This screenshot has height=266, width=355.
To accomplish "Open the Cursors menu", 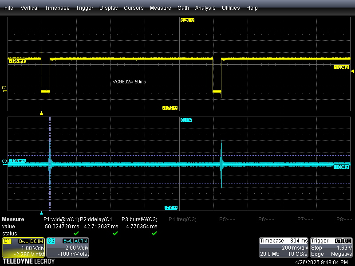I will pos(134,8).
